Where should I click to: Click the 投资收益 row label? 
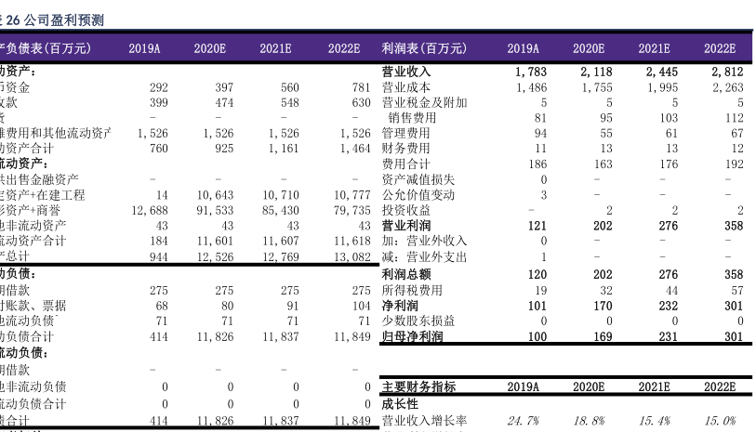click(406, 211)
